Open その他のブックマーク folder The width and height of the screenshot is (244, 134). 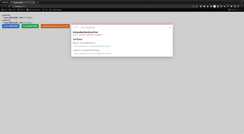click(x=235, y=10)
